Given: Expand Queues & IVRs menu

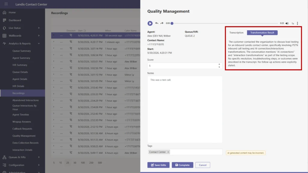Looking at the screenshot, I should pyautogui.click(x=39, y=157).
